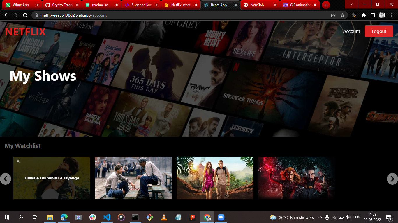Slide the watchlist row left
This screenshot has width=398, height=223.
click(x=6, y=179)
